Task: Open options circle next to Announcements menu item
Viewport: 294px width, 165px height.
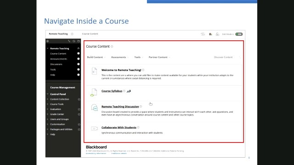Action: point(79,59)
